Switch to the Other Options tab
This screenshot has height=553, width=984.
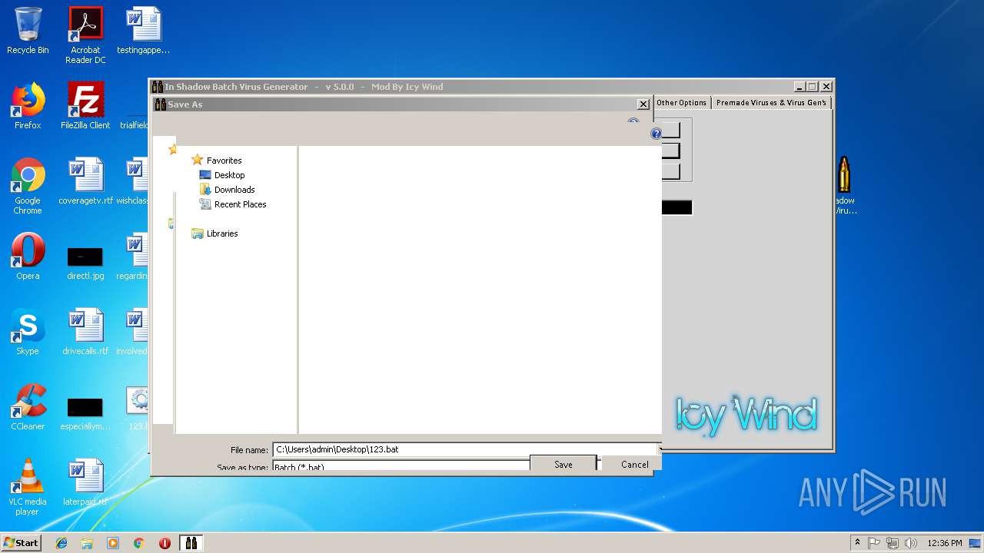[681, 103]
